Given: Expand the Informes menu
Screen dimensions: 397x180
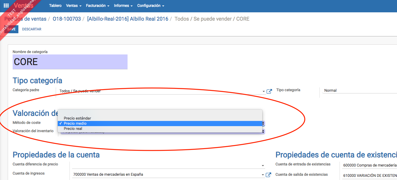Looking at the screenshot, I should [x=123, y=6].
